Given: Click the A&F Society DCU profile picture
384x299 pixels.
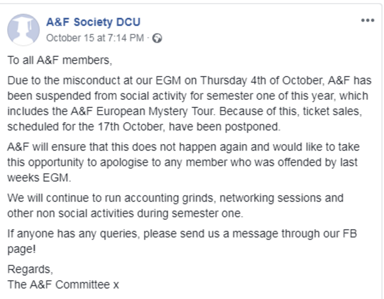Looking at the screenshot, I should coord(24,30).
